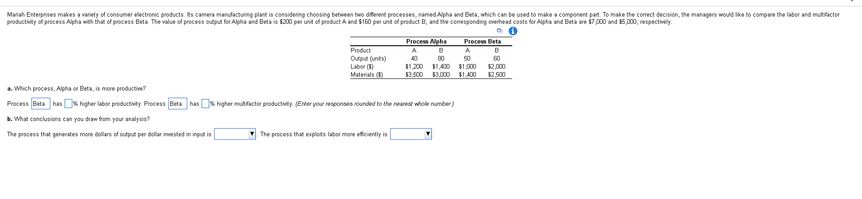Click the Labor ($) row label

coord(362,66)
